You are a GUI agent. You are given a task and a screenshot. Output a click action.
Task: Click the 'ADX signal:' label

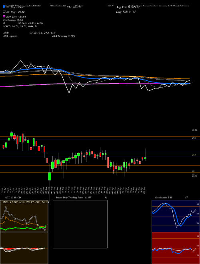[10, 36]
